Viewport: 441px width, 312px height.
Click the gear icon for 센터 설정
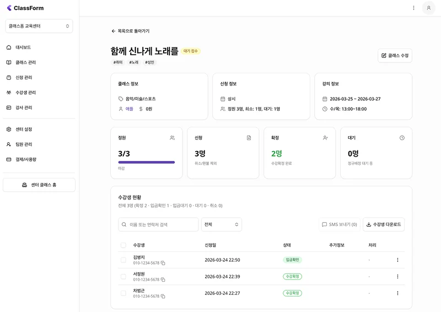tap(9, 129)
